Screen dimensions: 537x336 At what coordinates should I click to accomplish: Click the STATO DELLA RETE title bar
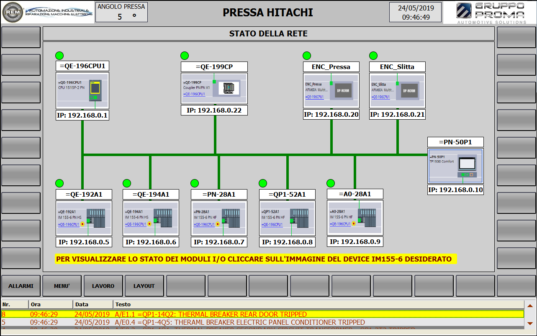point(268,33)
